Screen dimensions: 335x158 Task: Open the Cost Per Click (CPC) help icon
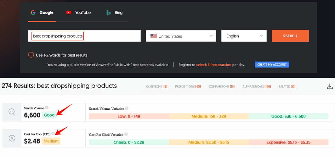(53, 134)
